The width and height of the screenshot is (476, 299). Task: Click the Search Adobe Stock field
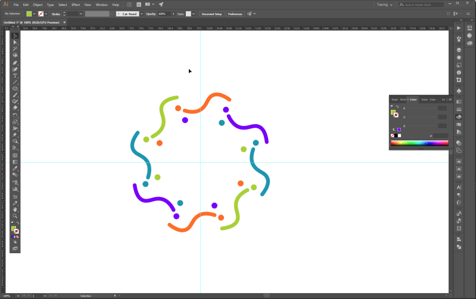coord(421,5)
